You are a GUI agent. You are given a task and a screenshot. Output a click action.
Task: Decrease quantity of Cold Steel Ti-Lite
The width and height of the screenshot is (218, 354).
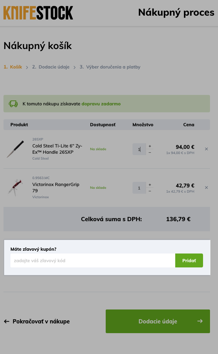(150, 152)
